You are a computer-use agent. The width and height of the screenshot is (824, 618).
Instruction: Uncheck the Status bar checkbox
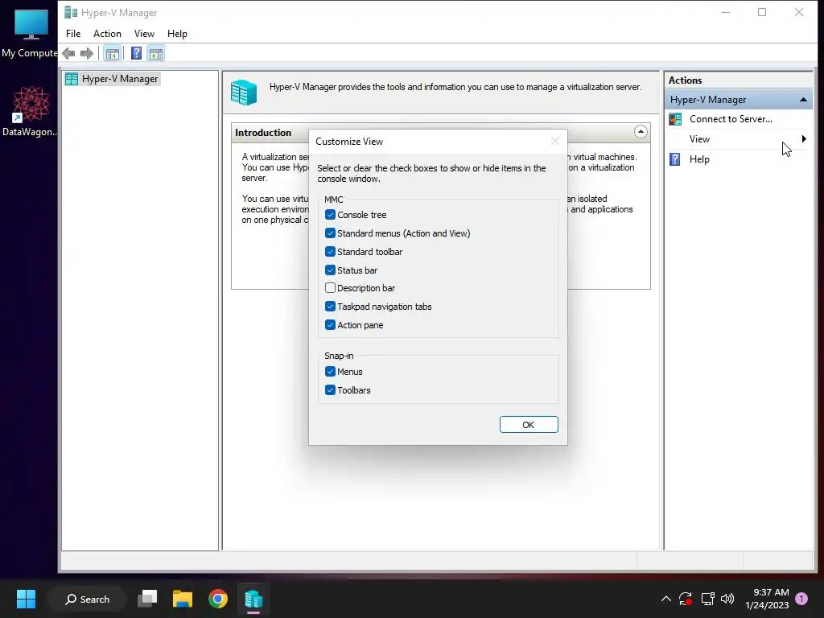point(330,270)
